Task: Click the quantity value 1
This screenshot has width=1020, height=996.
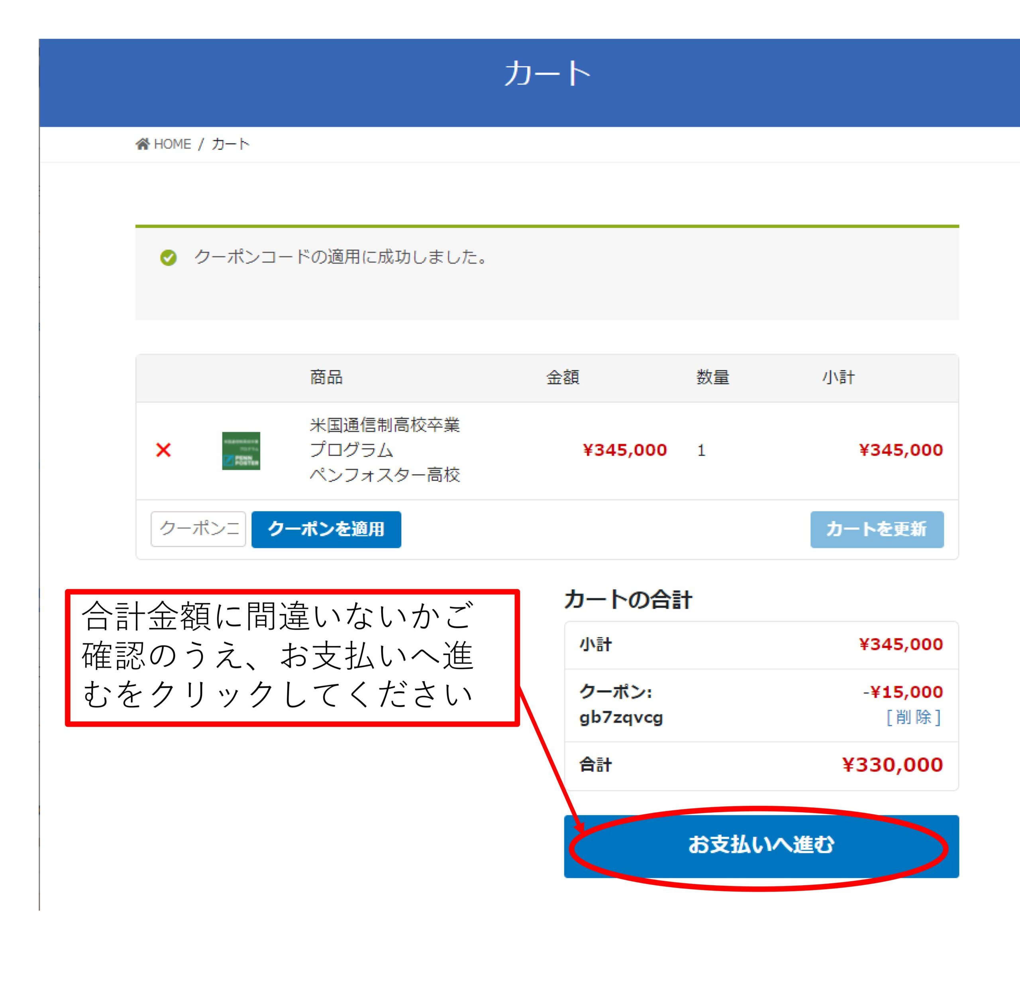Action: coord(701,450)
